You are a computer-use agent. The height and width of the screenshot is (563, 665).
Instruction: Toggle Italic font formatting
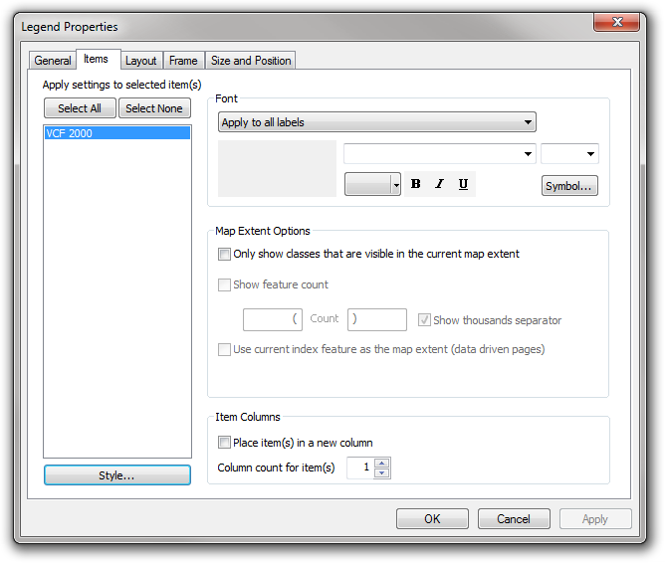coord(439,184)
